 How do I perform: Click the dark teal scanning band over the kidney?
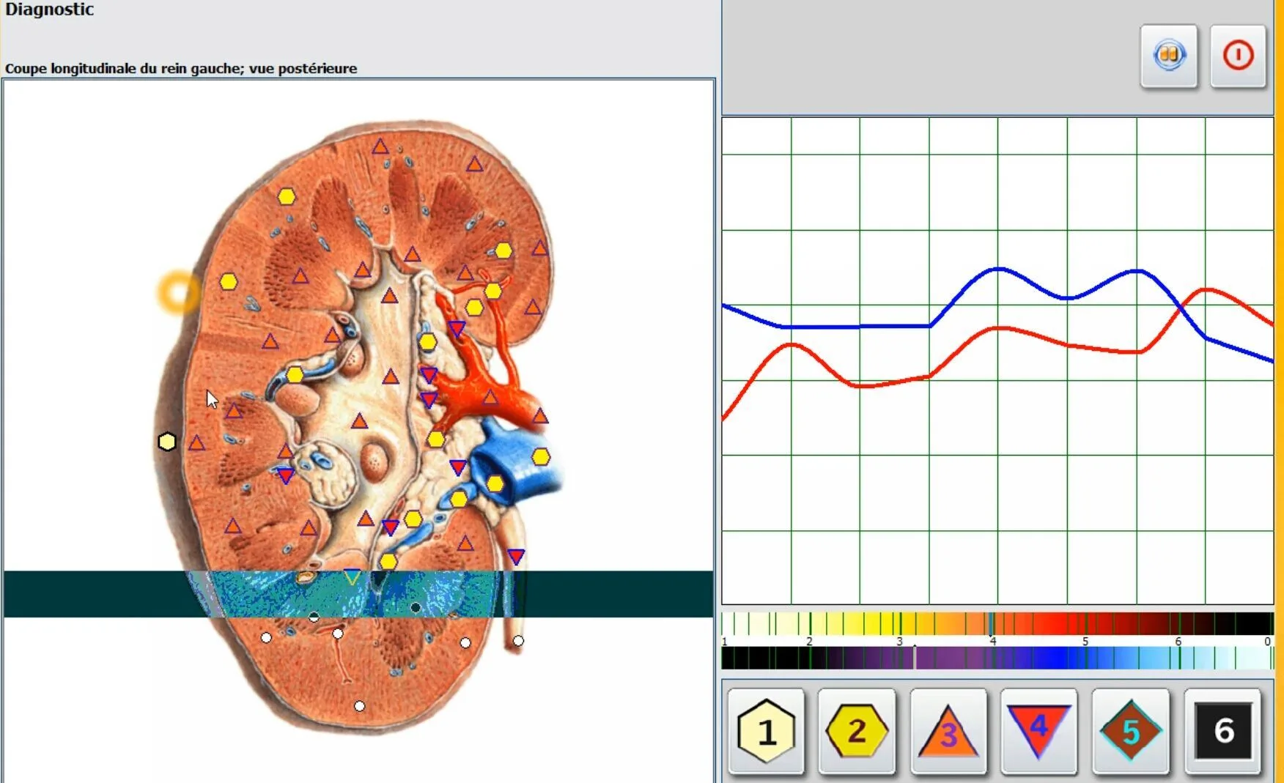pyautogui.click(x=358, y=594)
